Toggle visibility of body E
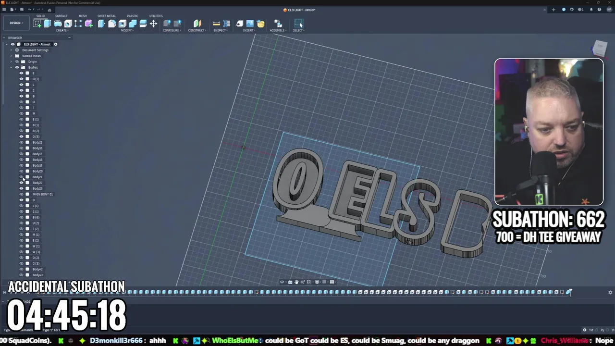Screen dimensions: 615x346 [21, 73]
